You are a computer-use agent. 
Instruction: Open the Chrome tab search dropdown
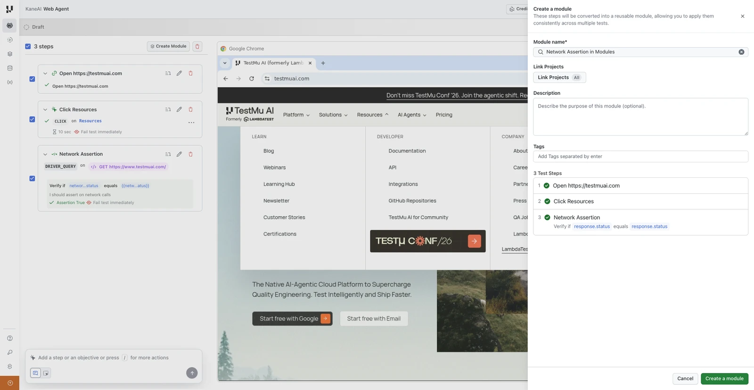(225, 63)
